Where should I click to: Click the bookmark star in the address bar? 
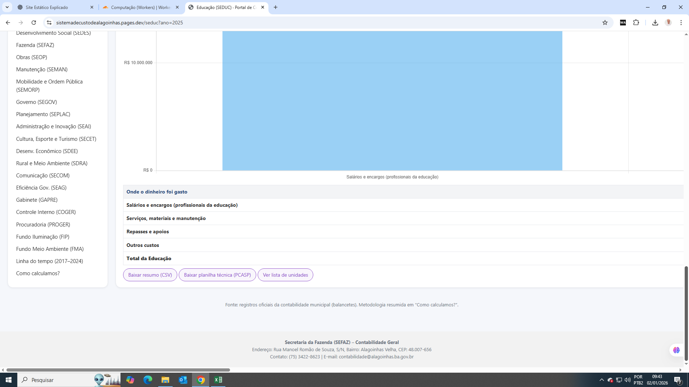[605, 22]
